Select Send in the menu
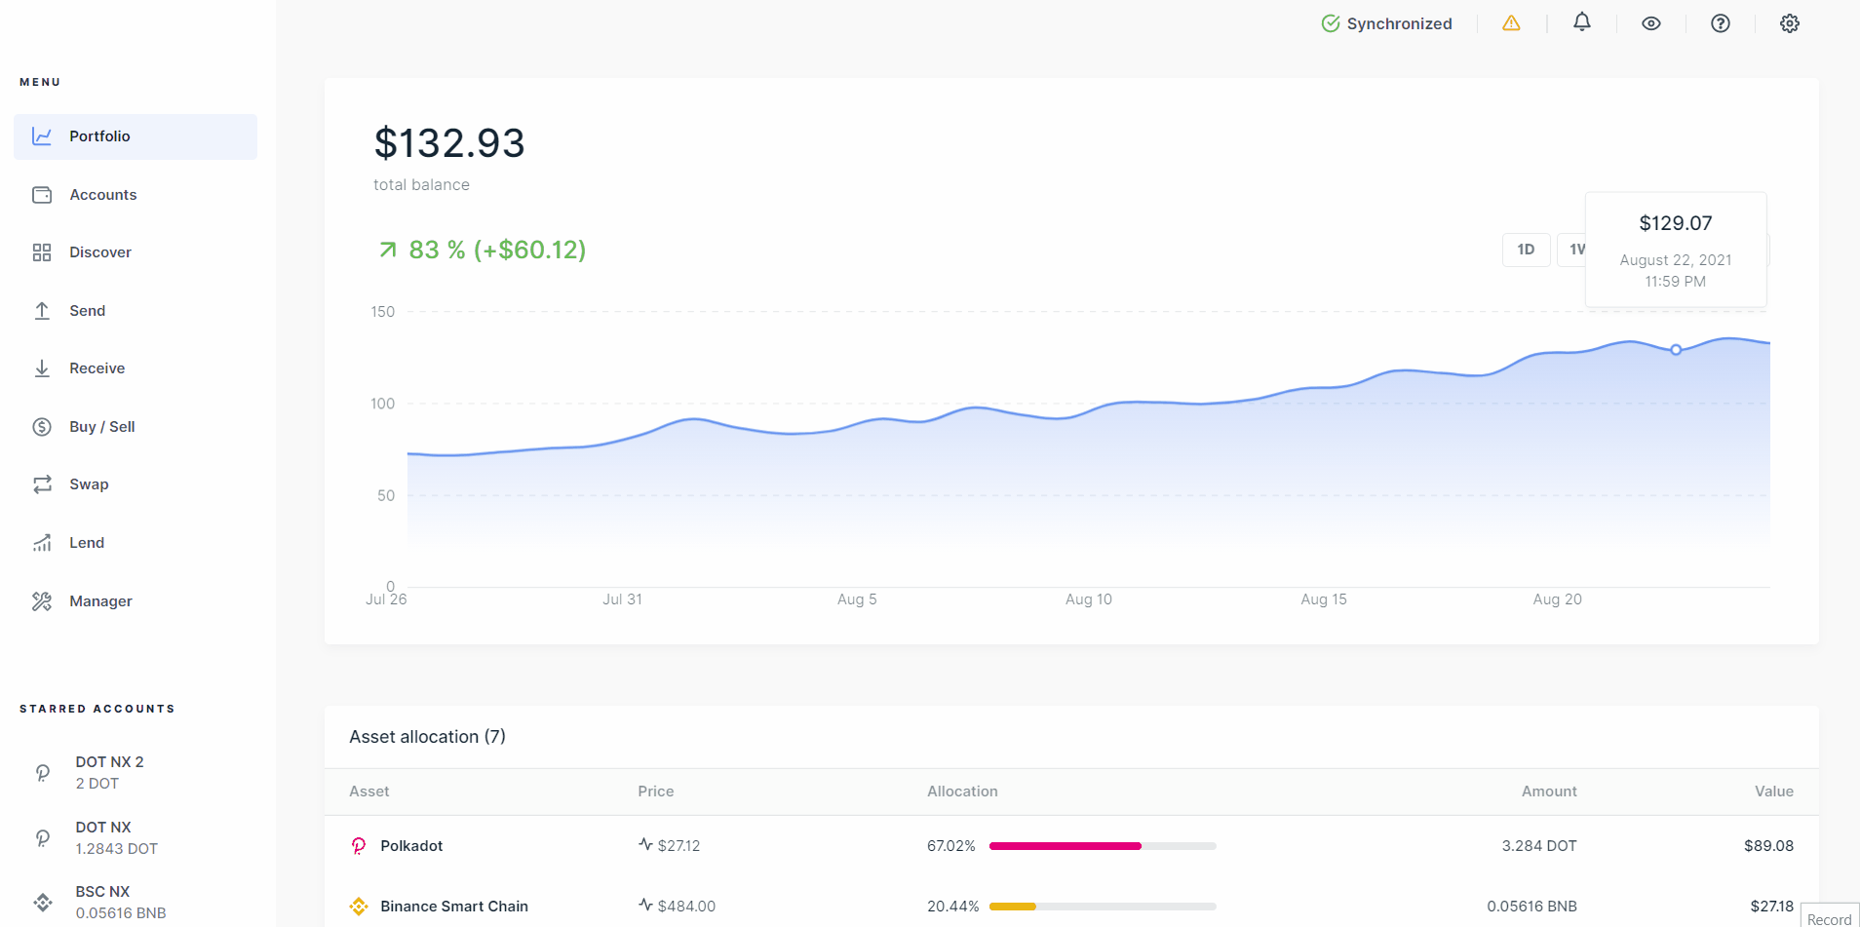 pos(136,311)
